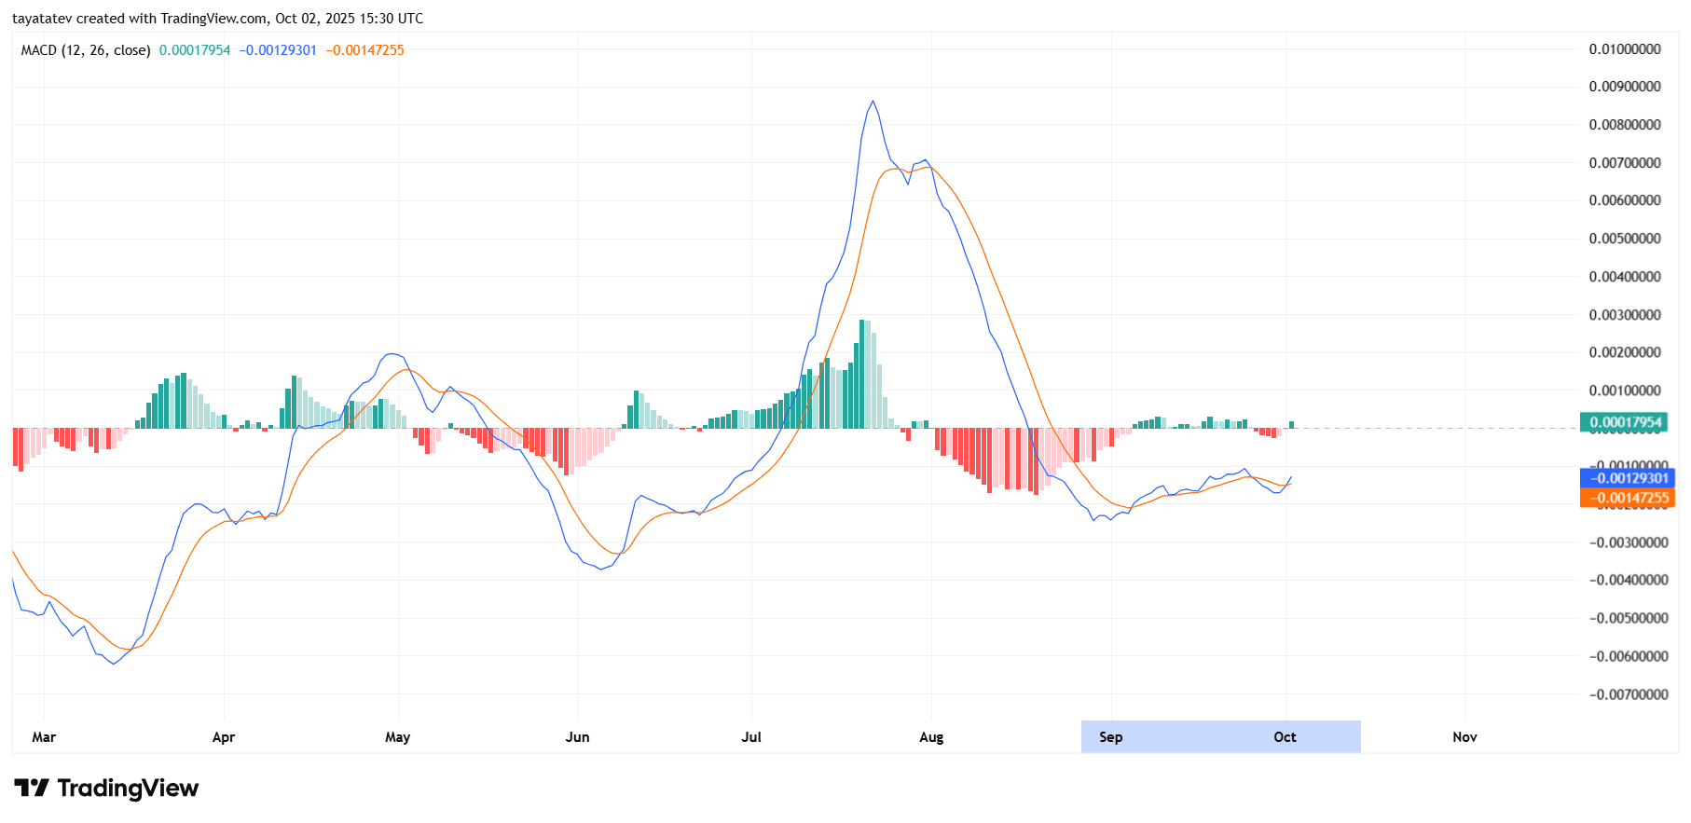Click the Nov label on the time axis

click(x=1464, y=737)
